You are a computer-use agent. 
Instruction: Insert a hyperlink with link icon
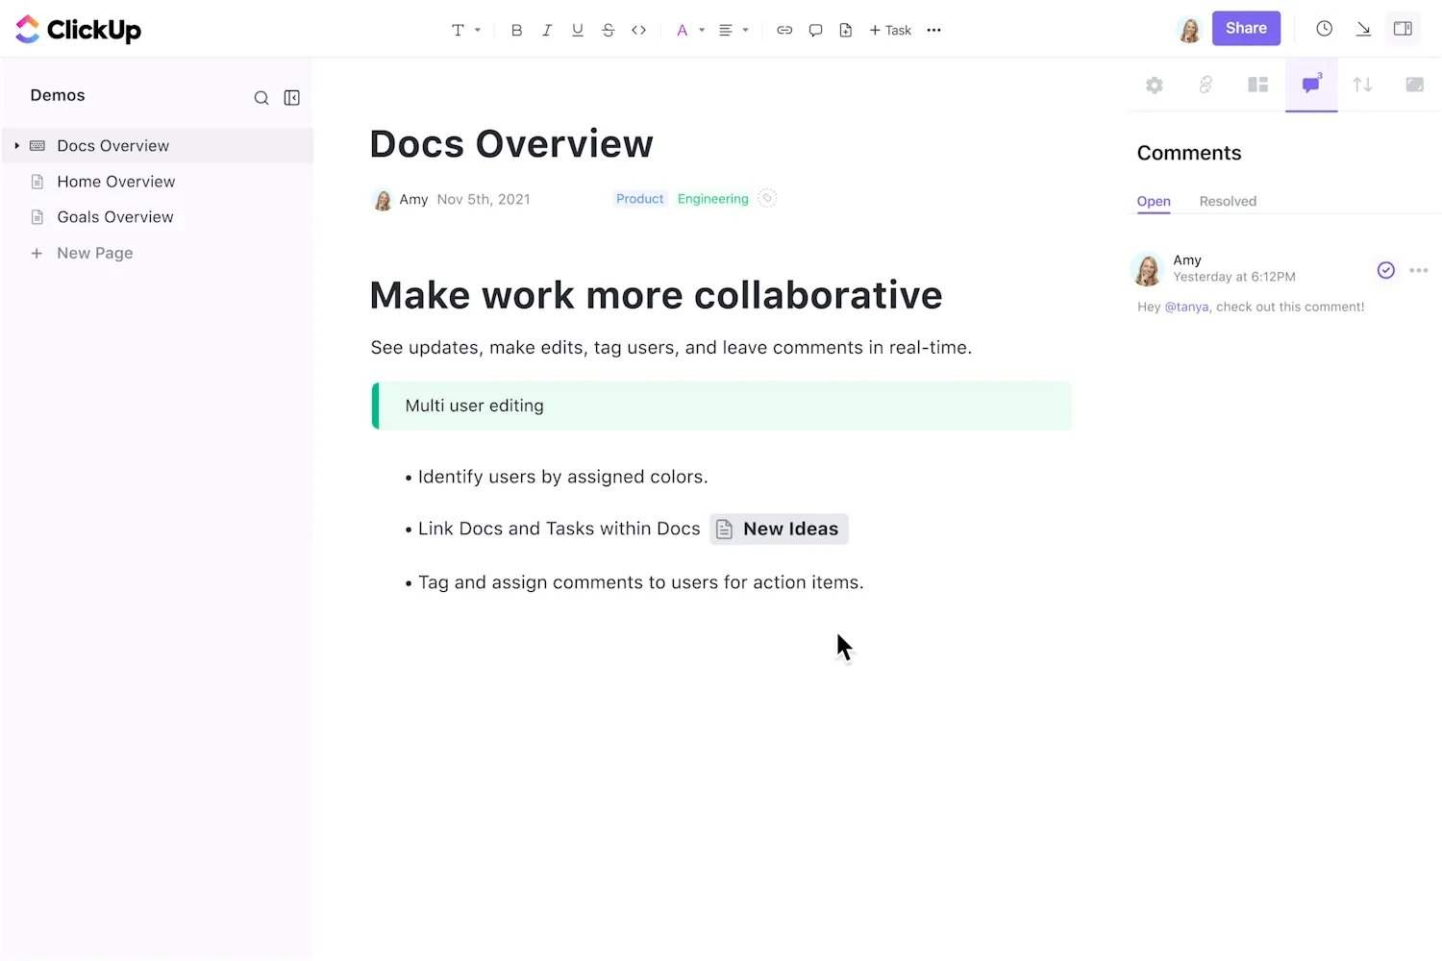coord(784,30)
